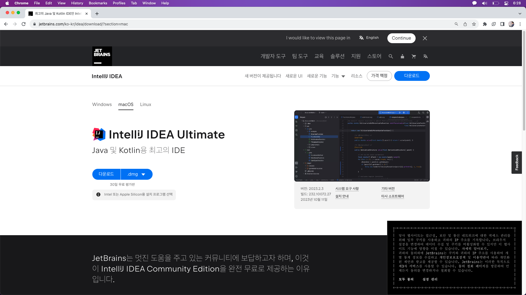526x295 pixels.
Task: Click volume icon in menu bar
Action: coord(485,3)
